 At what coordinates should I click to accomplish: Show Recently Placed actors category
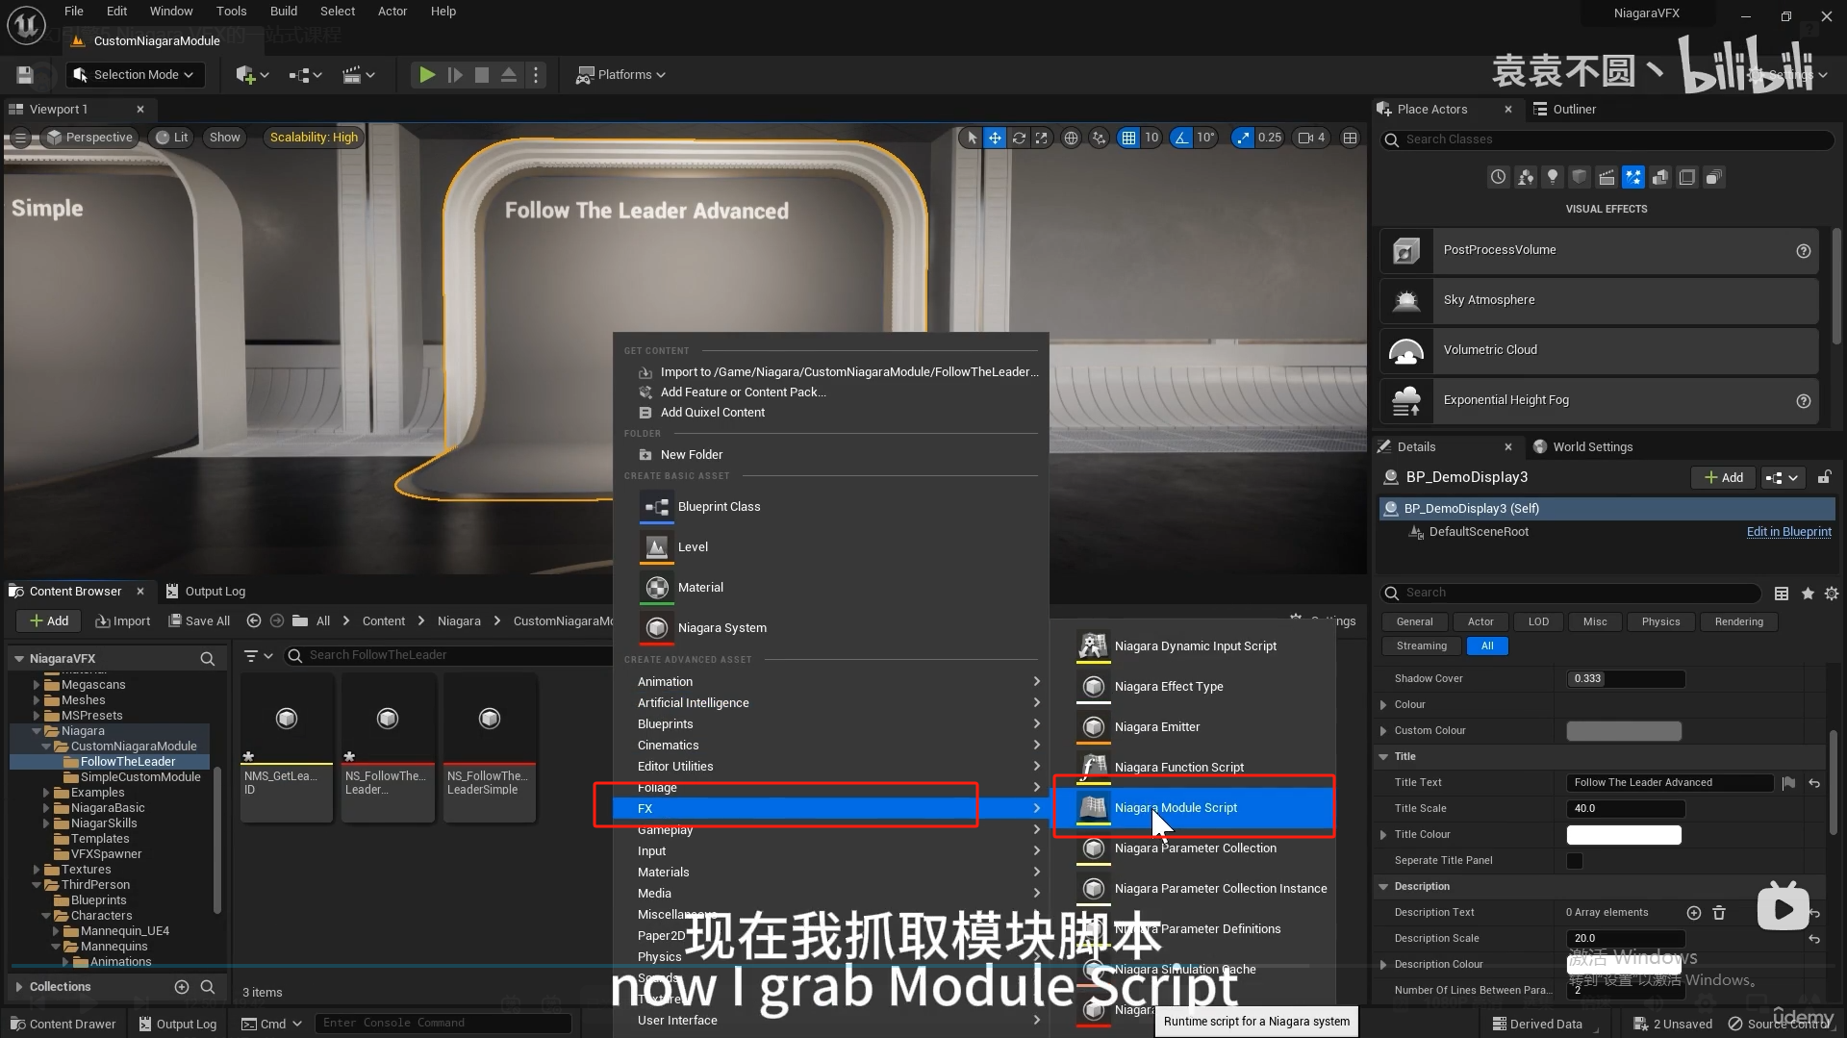[x=1499, y=177]
